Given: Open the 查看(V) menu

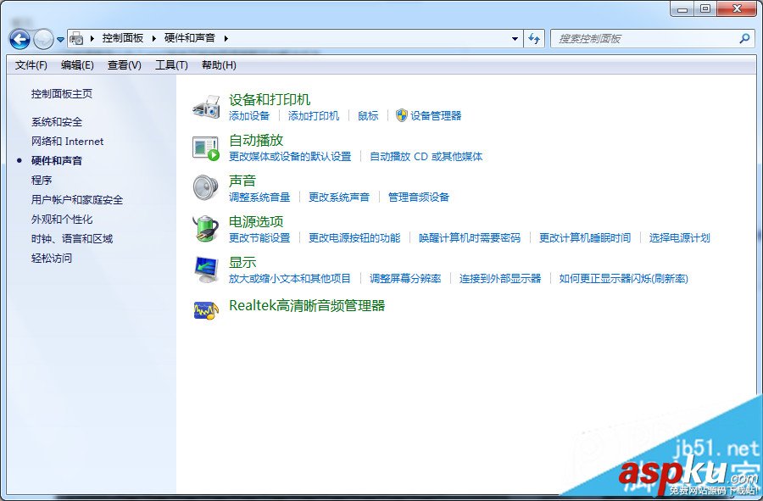Looking at the screenshot, I should point(123,64).
